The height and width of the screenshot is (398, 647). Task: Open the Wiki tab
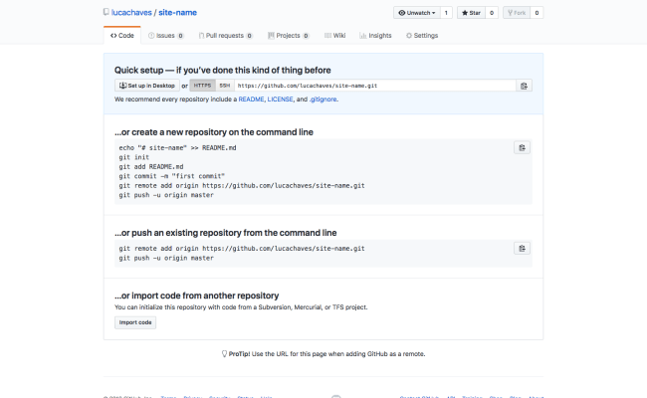pyautogui.click(x=334, y=36)
